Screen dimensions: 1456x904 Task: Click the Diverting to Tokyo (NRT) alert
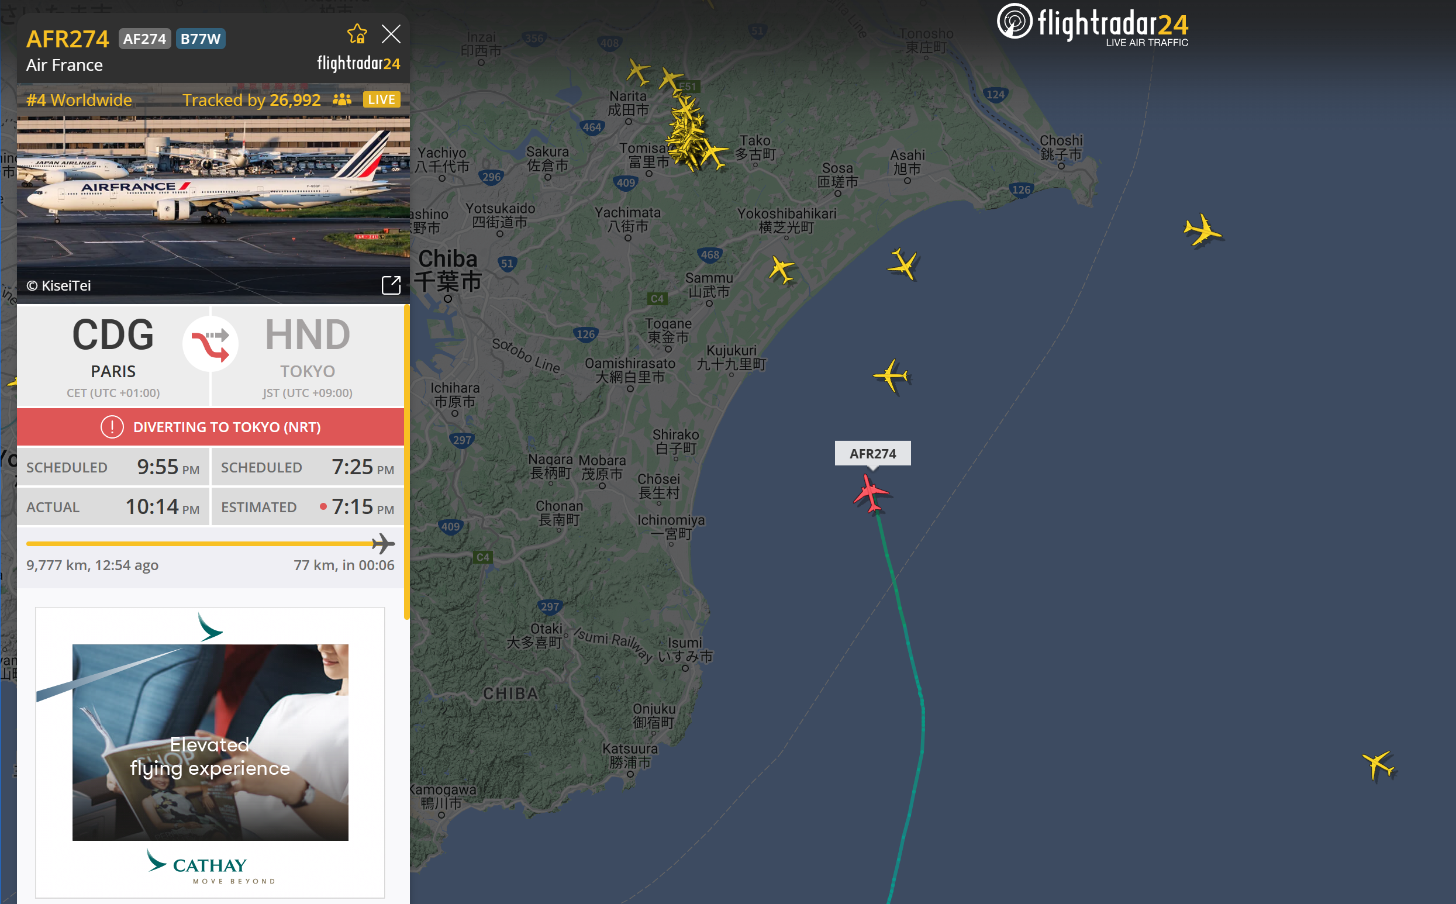pos(211,427)
